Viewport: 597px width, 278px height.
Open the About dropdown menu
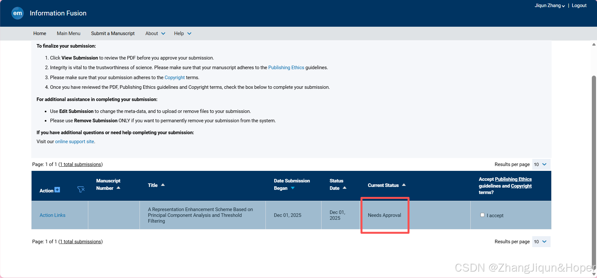155,33
